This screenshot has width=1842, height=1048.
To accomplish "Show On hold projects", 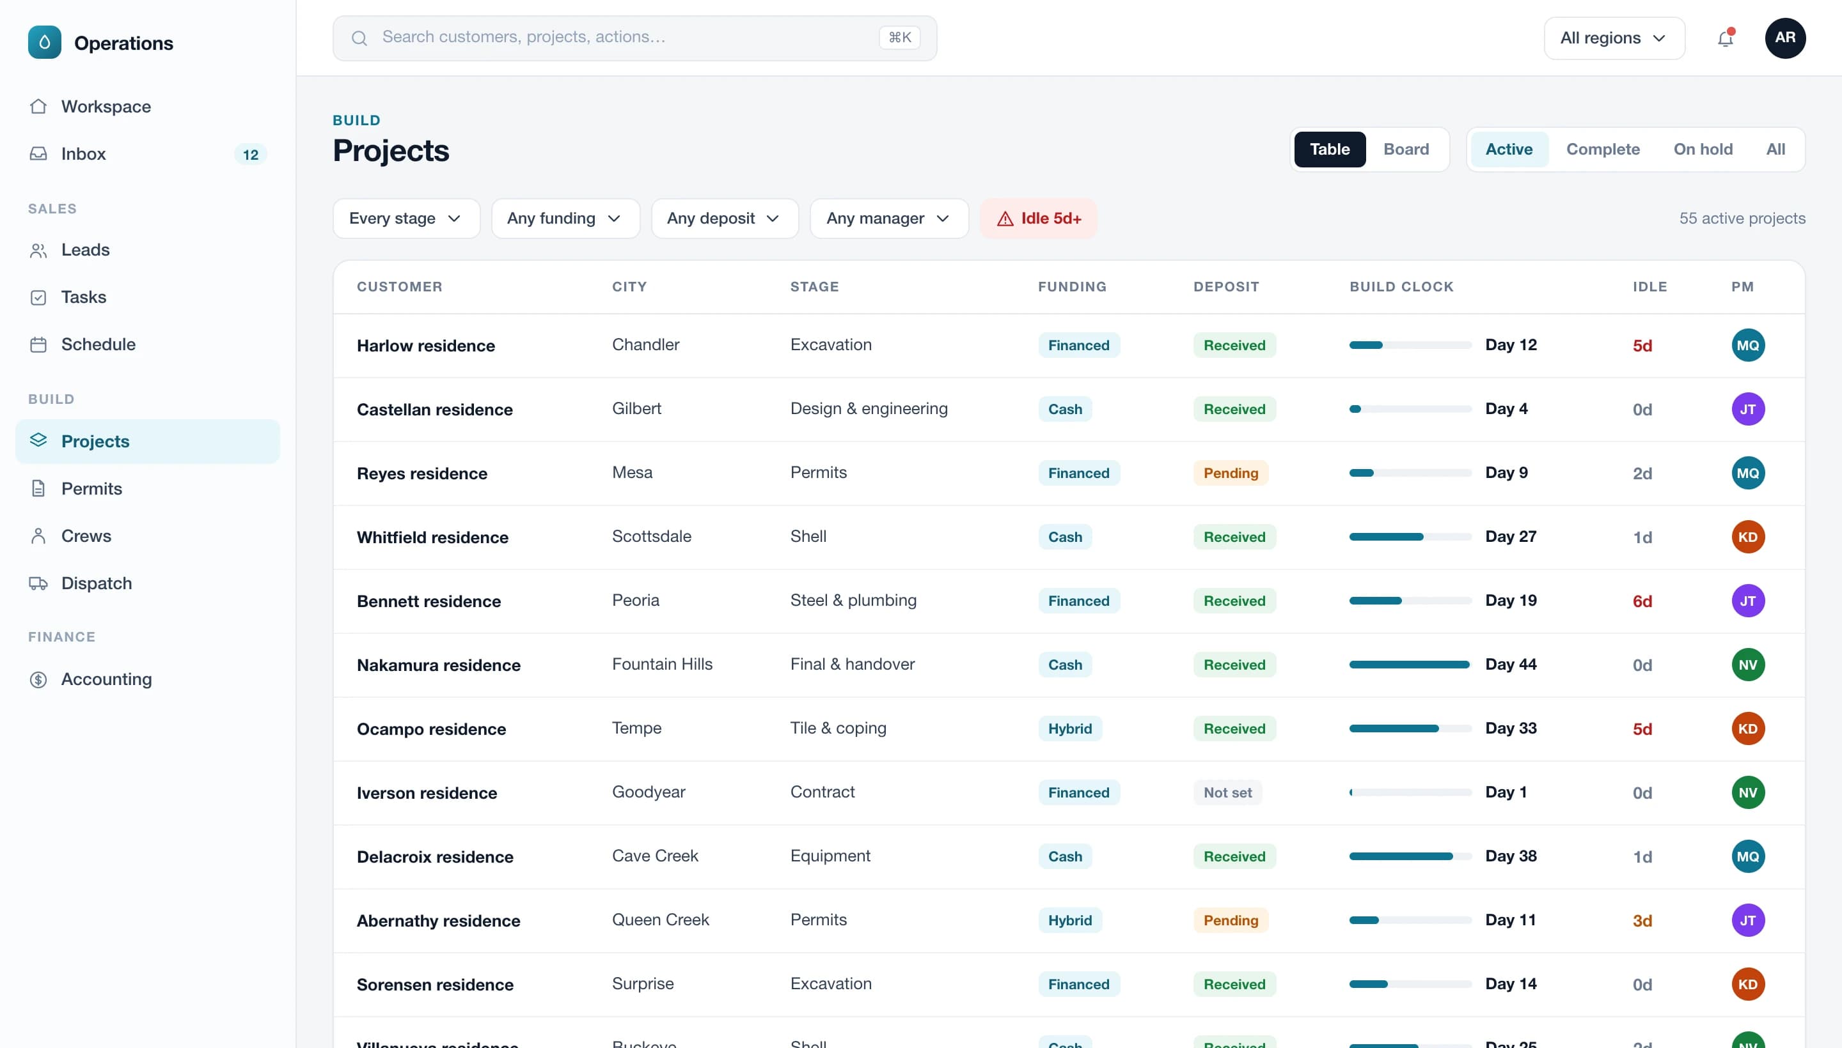I will [1702, 150].
